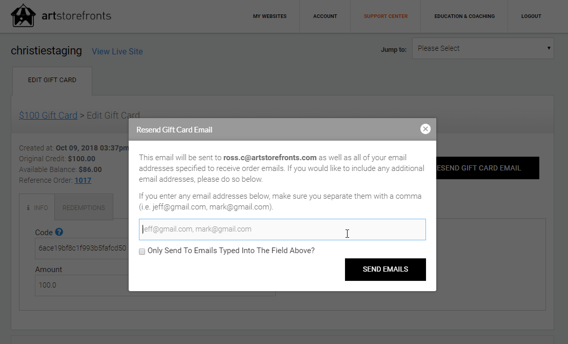Image resolution: width=568 pixels, height=344 pixels.
Task: Dismiss the Resend Gift Card Email dialog
Action: (x=425, y=129)
